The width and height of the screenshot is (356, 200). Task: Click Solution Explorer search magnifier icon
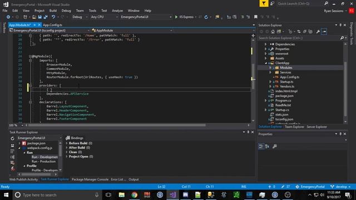tap(342, 38)
